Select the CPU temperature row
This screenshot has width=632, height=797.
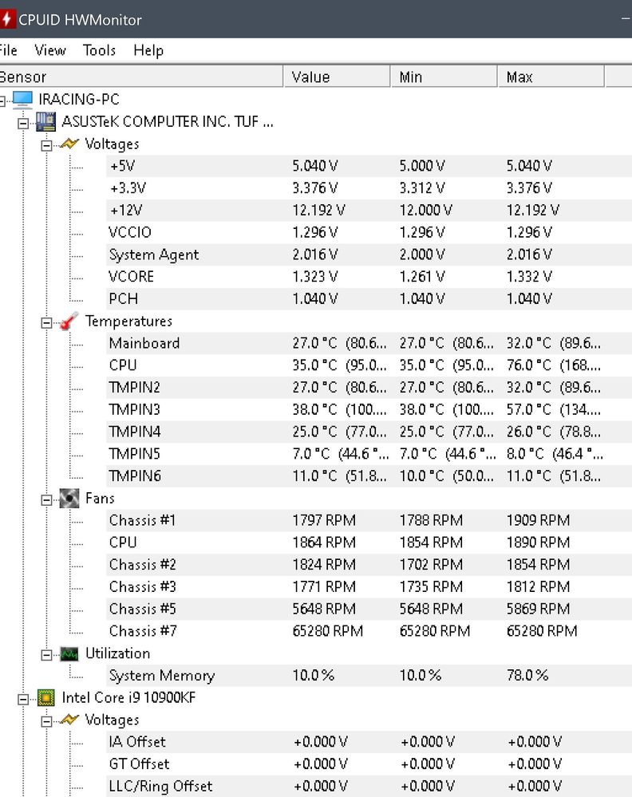coord(369,365)
